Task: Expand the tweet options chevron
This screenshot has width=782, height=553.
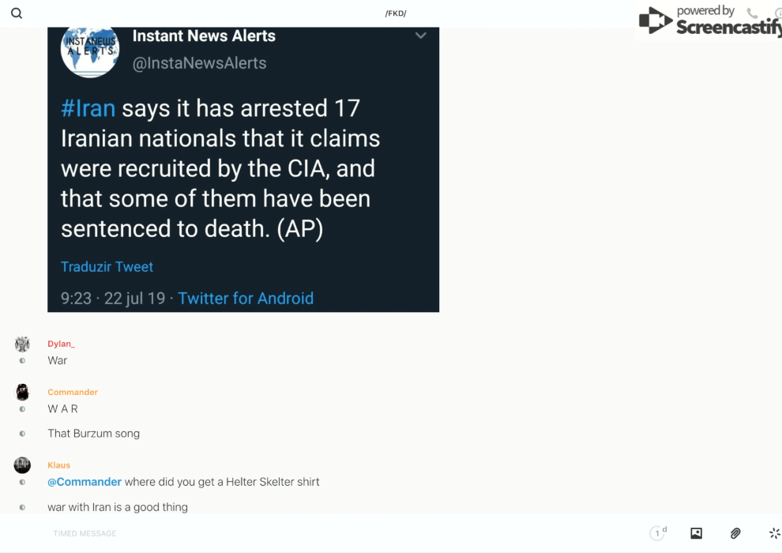Action: (421, 36)
